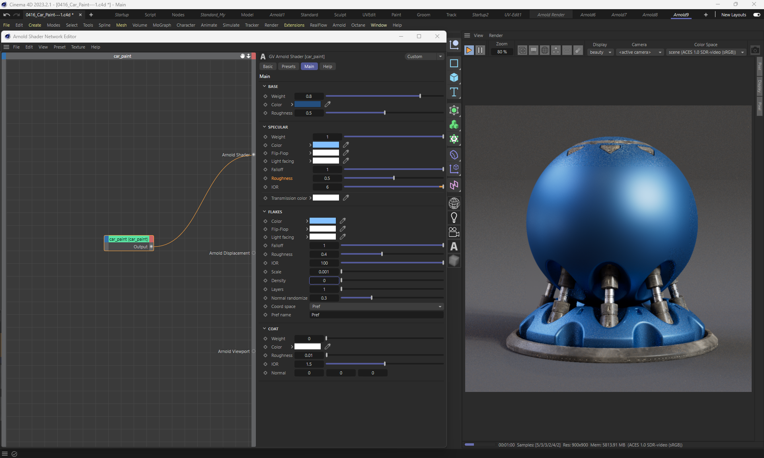
Task: Click the Flakes Scale input field
Action: 324,272
